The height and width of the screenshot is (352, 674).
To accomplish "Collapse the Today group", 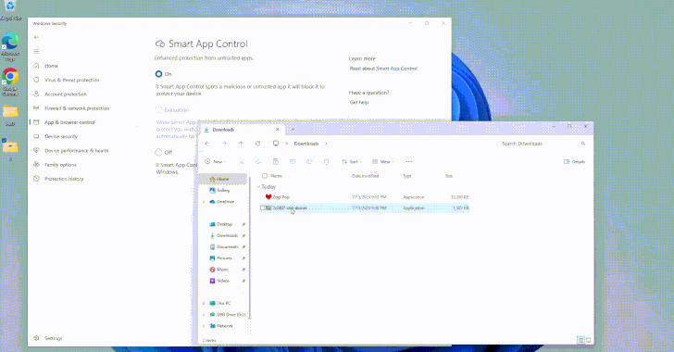I will 258,187.
